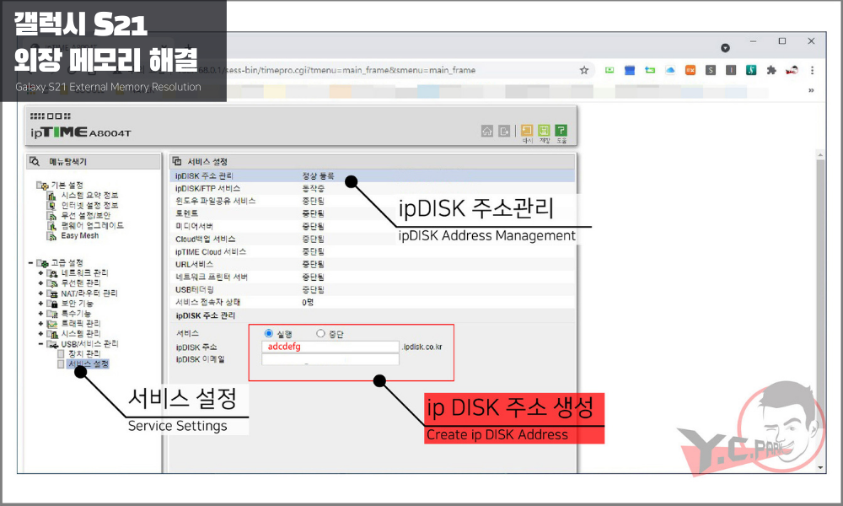Click the orange extension icon
This screenshot has height=506, width=843.
click(x=690, y=70)
